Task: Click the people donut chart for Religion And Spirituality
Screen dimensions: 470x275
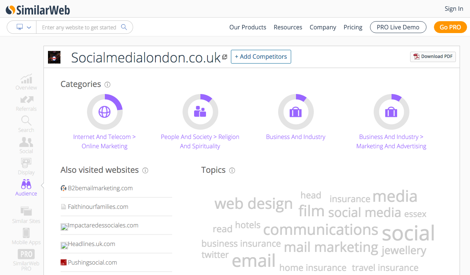Action: pyautogui.click(x=200, y=112)
